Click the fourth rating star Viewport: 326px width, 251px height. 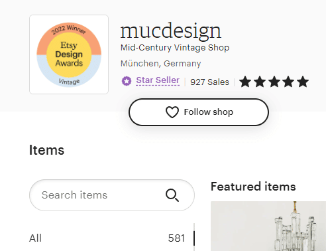click(288, 82)
